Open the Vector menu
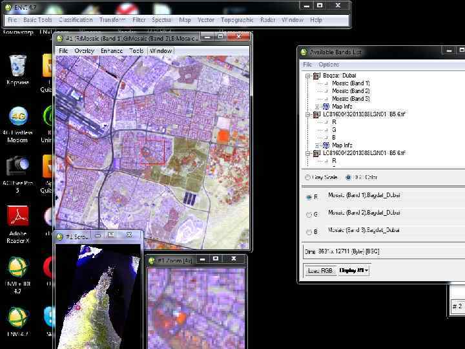The height and width of the screenshot is (349, 465). [206, 20]
